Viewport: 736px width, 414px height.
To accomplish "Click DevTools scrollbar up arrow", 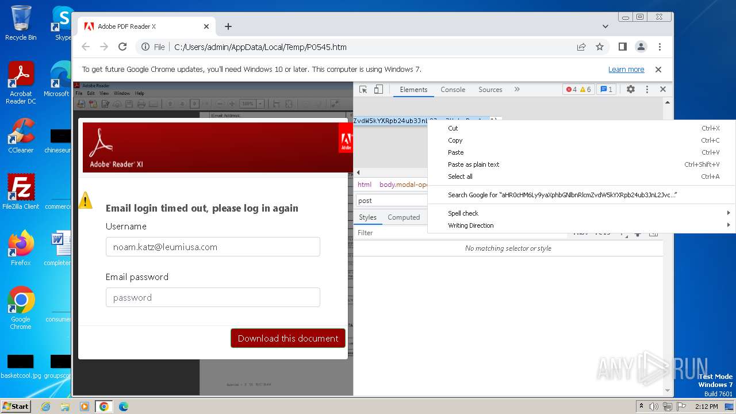I will click(667, 102).
